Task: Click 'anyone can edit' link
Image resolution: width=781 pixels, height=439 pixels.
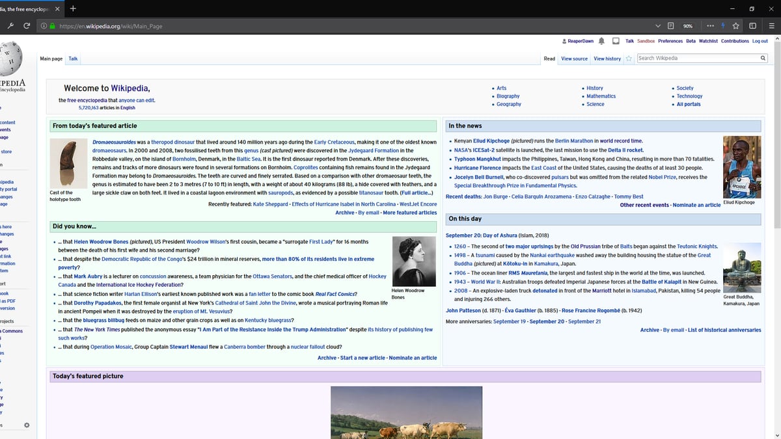Action: [137, 100]
